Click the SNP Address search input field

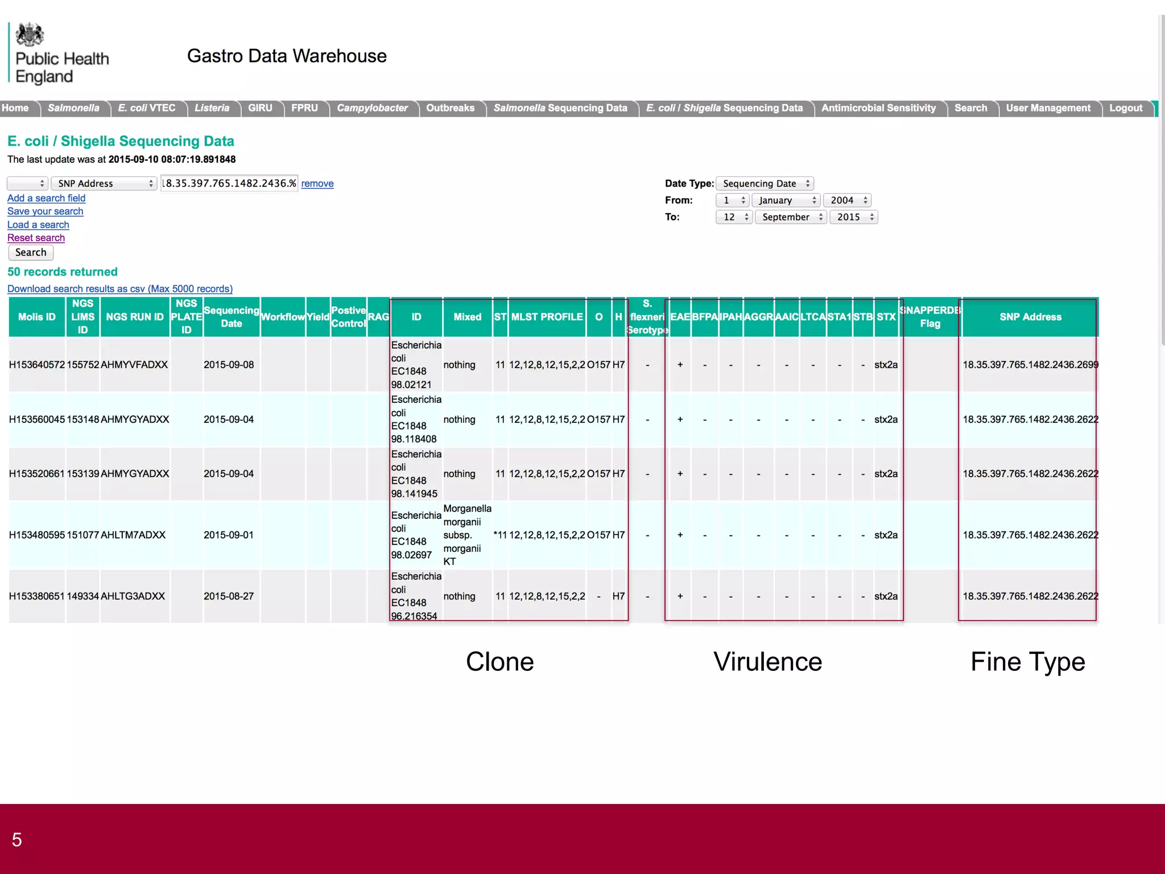click(229, 183)
